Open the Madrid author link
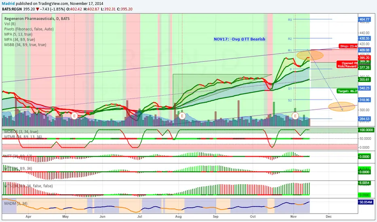 coord(8,4)
